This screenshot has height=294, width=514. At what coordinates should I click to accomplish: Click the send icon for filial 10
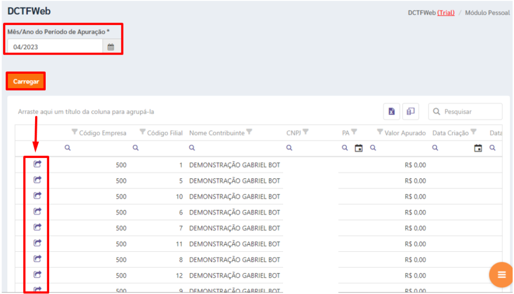point(37,195)
